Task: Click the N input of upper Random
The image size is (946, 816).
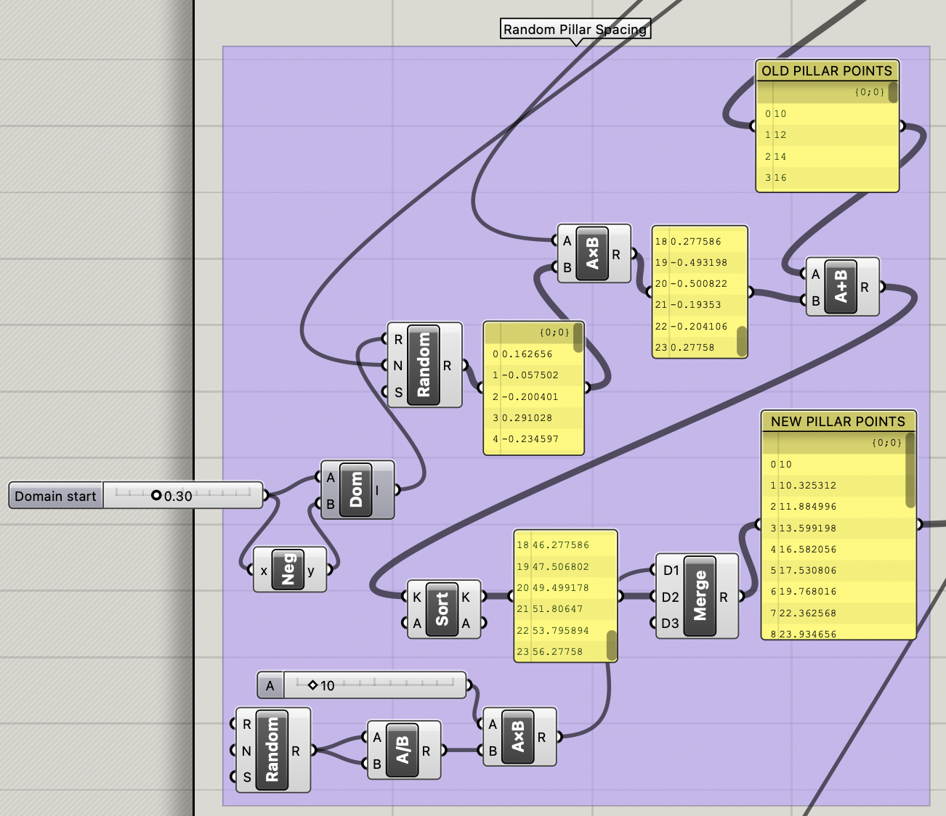Action: click(397, 365)
